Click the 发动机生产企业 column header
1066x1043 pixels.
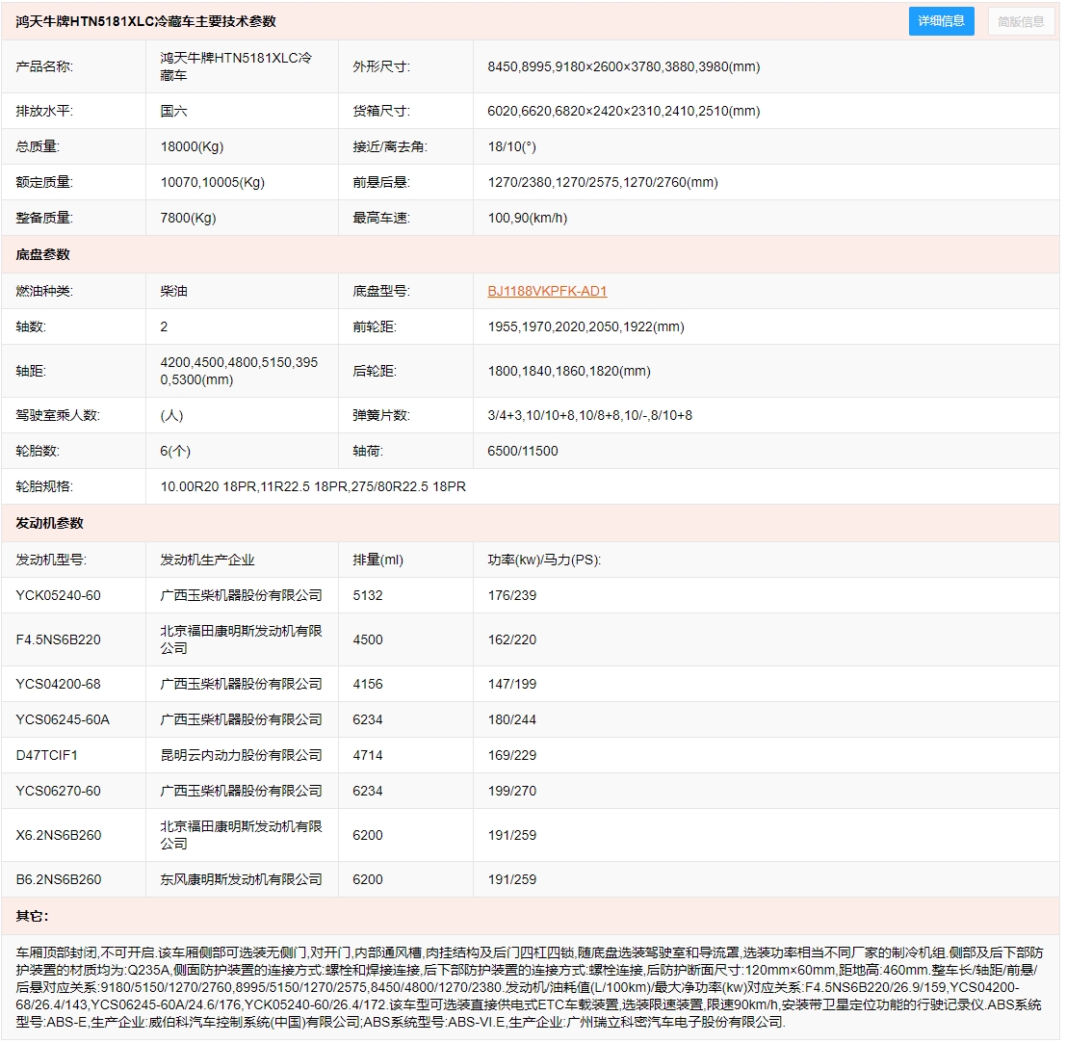click(208, 561)
